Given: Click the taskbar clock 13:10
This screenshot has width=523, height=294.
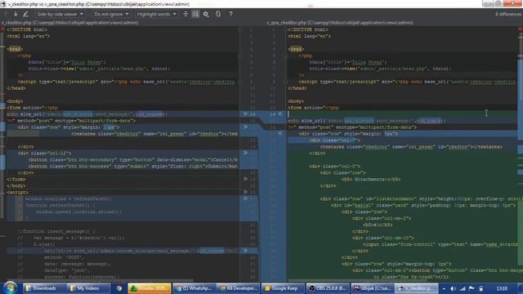Looking at the screenshot, I should pos(502,288).
